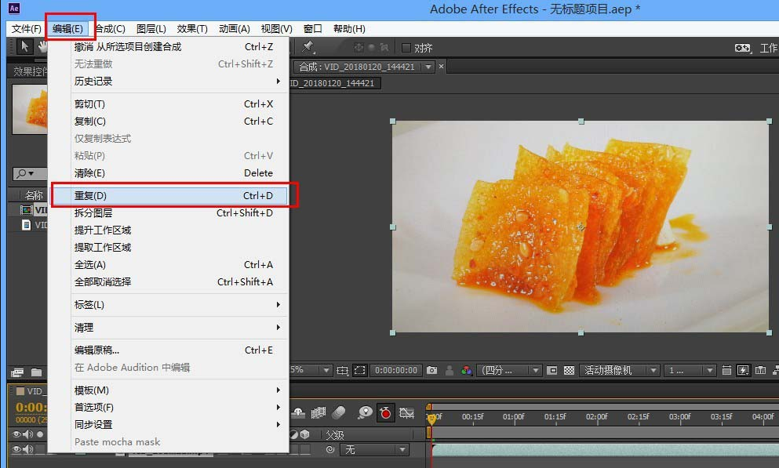Click the region of interest icon

tap(359, 370)
